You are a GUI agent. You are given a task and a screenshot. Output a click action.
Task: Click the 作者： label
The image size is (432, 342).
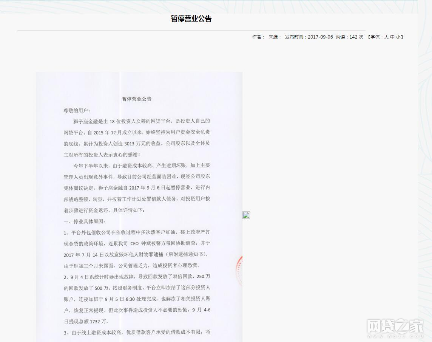point(258,37)
